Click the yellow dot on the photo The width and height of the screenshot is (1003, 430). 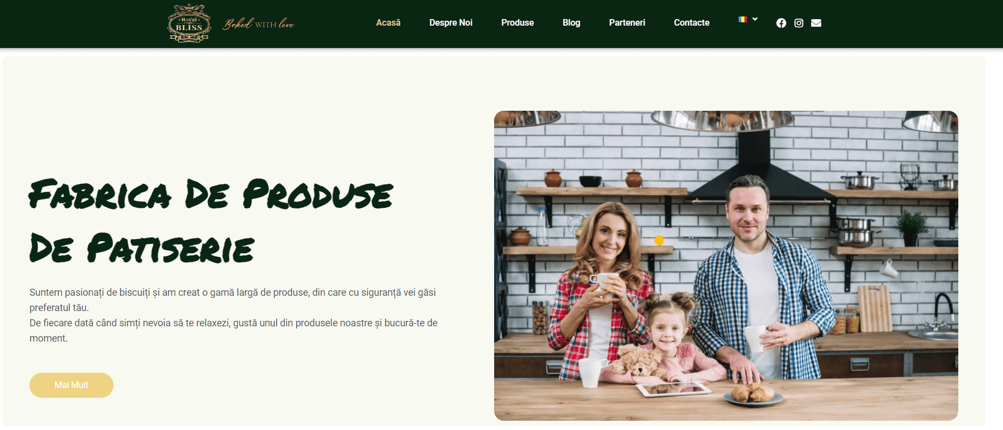[x=659, y=240]
